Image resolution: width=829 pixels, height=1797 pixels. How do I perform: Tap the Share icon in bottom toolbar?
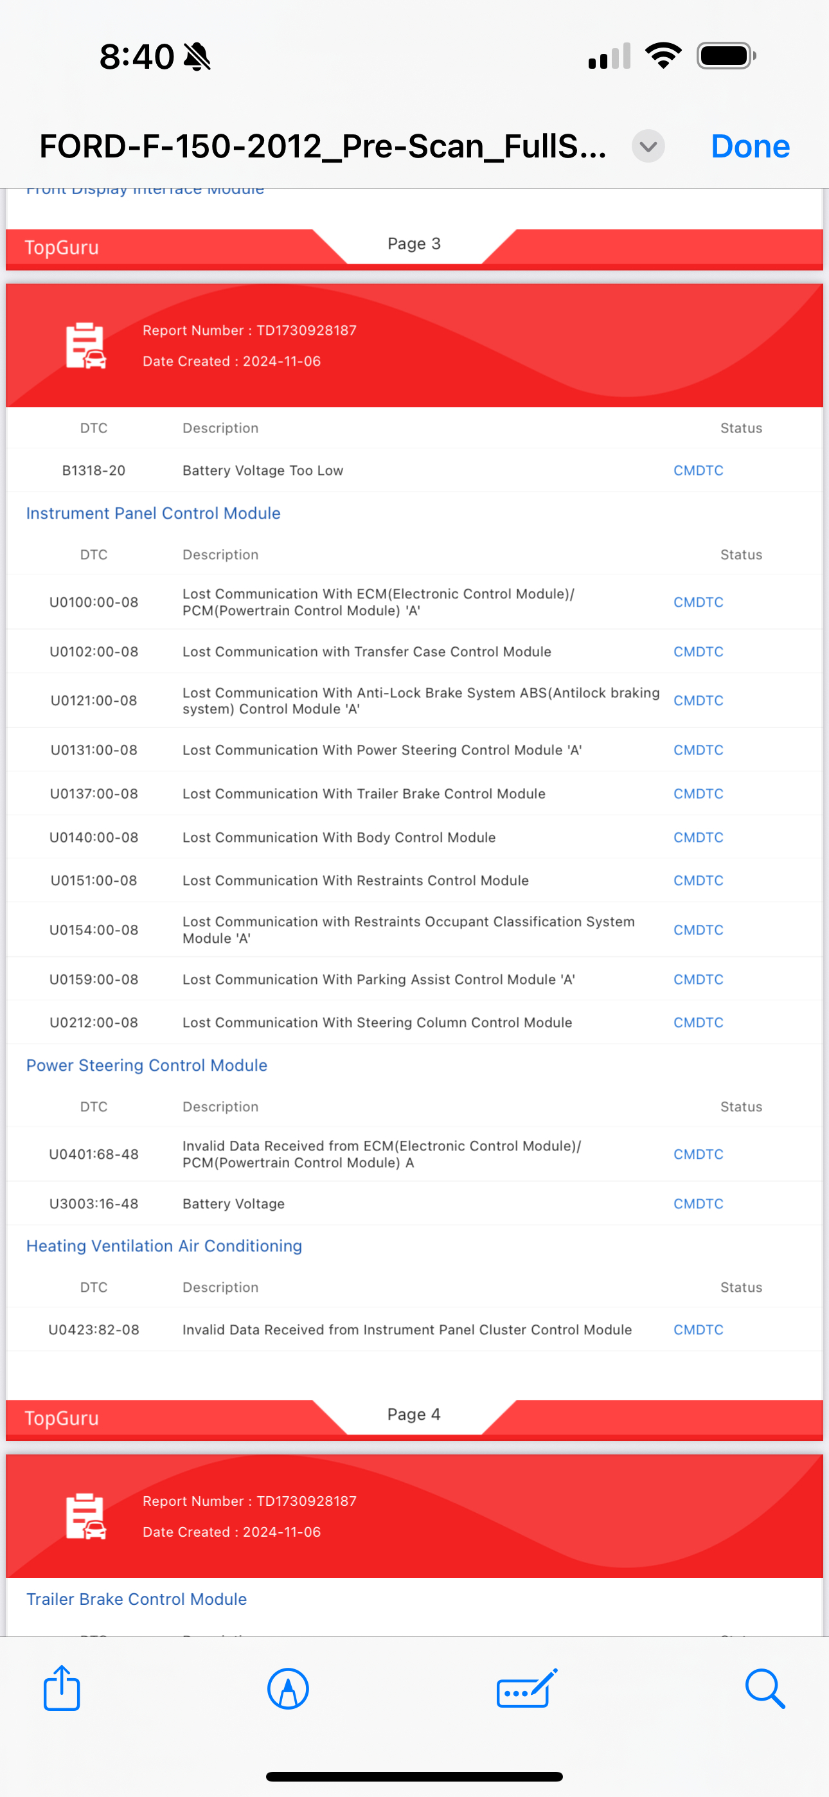pos(62,1688)
